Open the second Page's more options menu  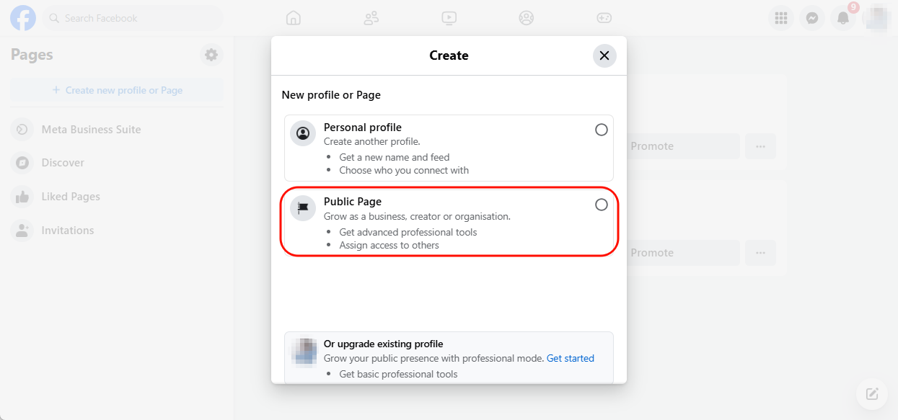[760, 253]
